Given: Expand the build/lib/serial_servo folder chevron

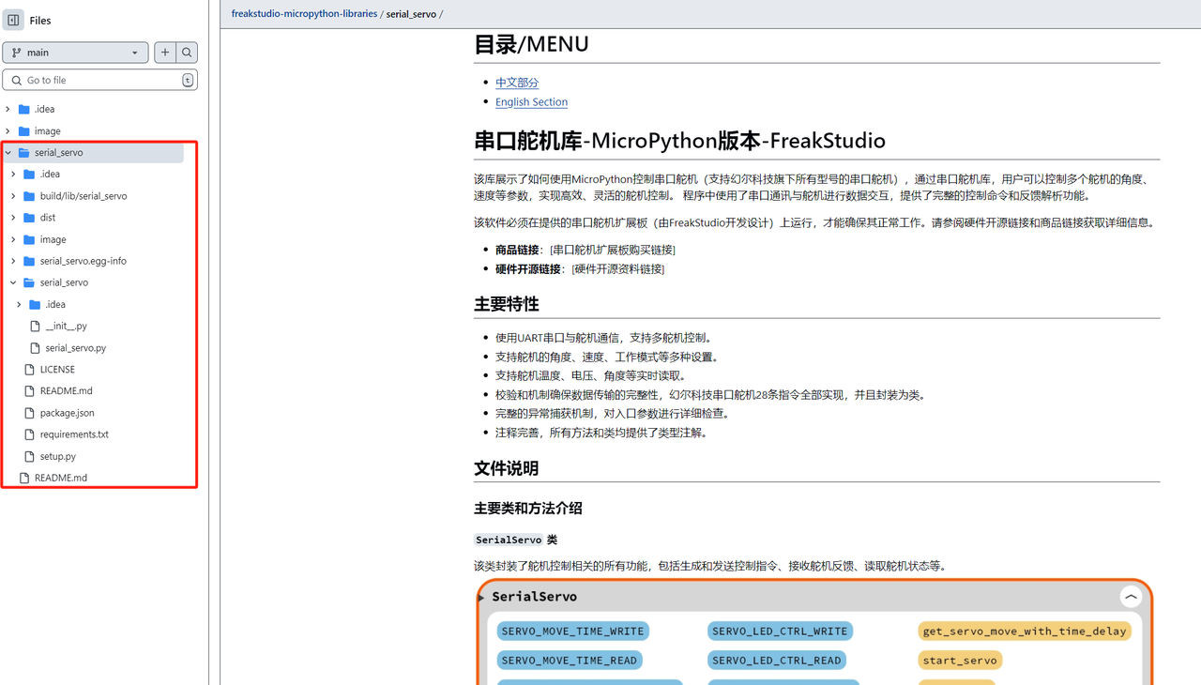Looking at the screenshot, I should pyautogui.click(x=14, y=196).
